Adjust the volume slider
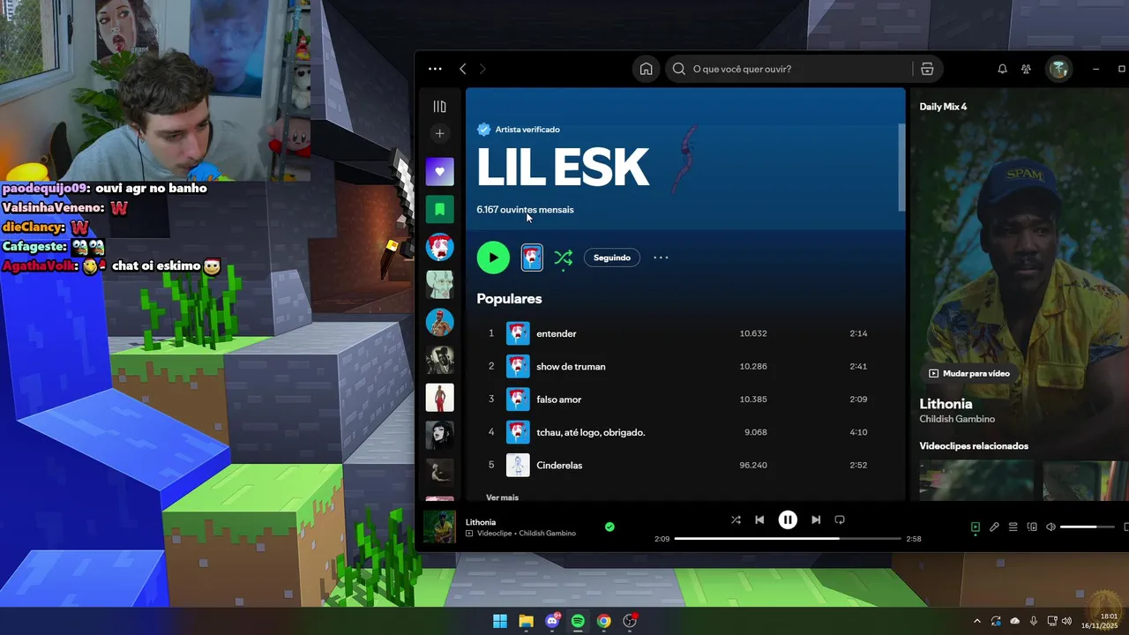The image size is (1129, 635). tap(1087, 527)
